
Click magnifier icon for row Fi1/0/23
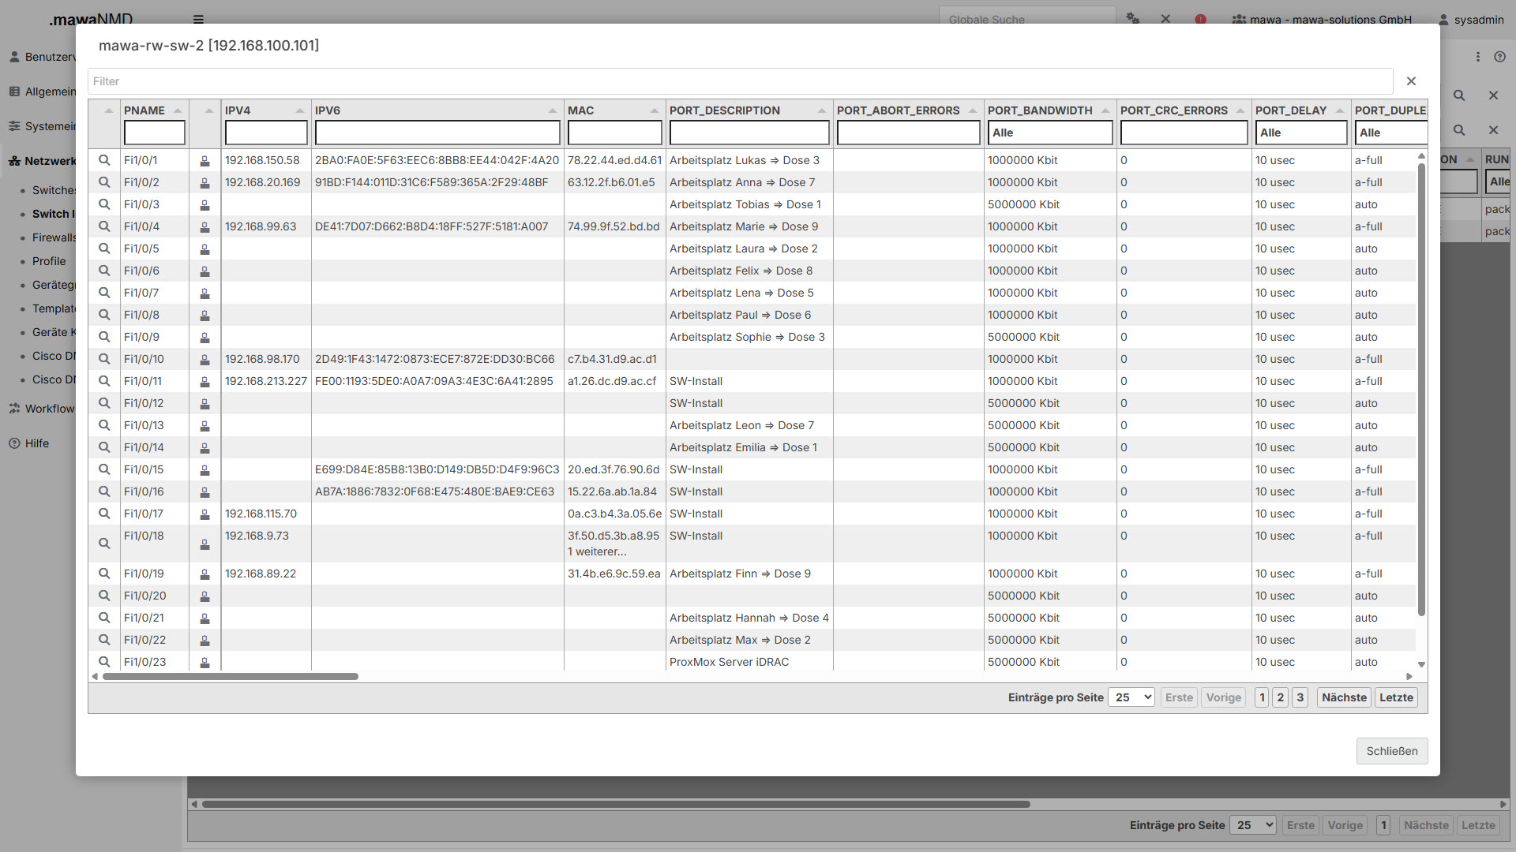(x=103, y=662)
